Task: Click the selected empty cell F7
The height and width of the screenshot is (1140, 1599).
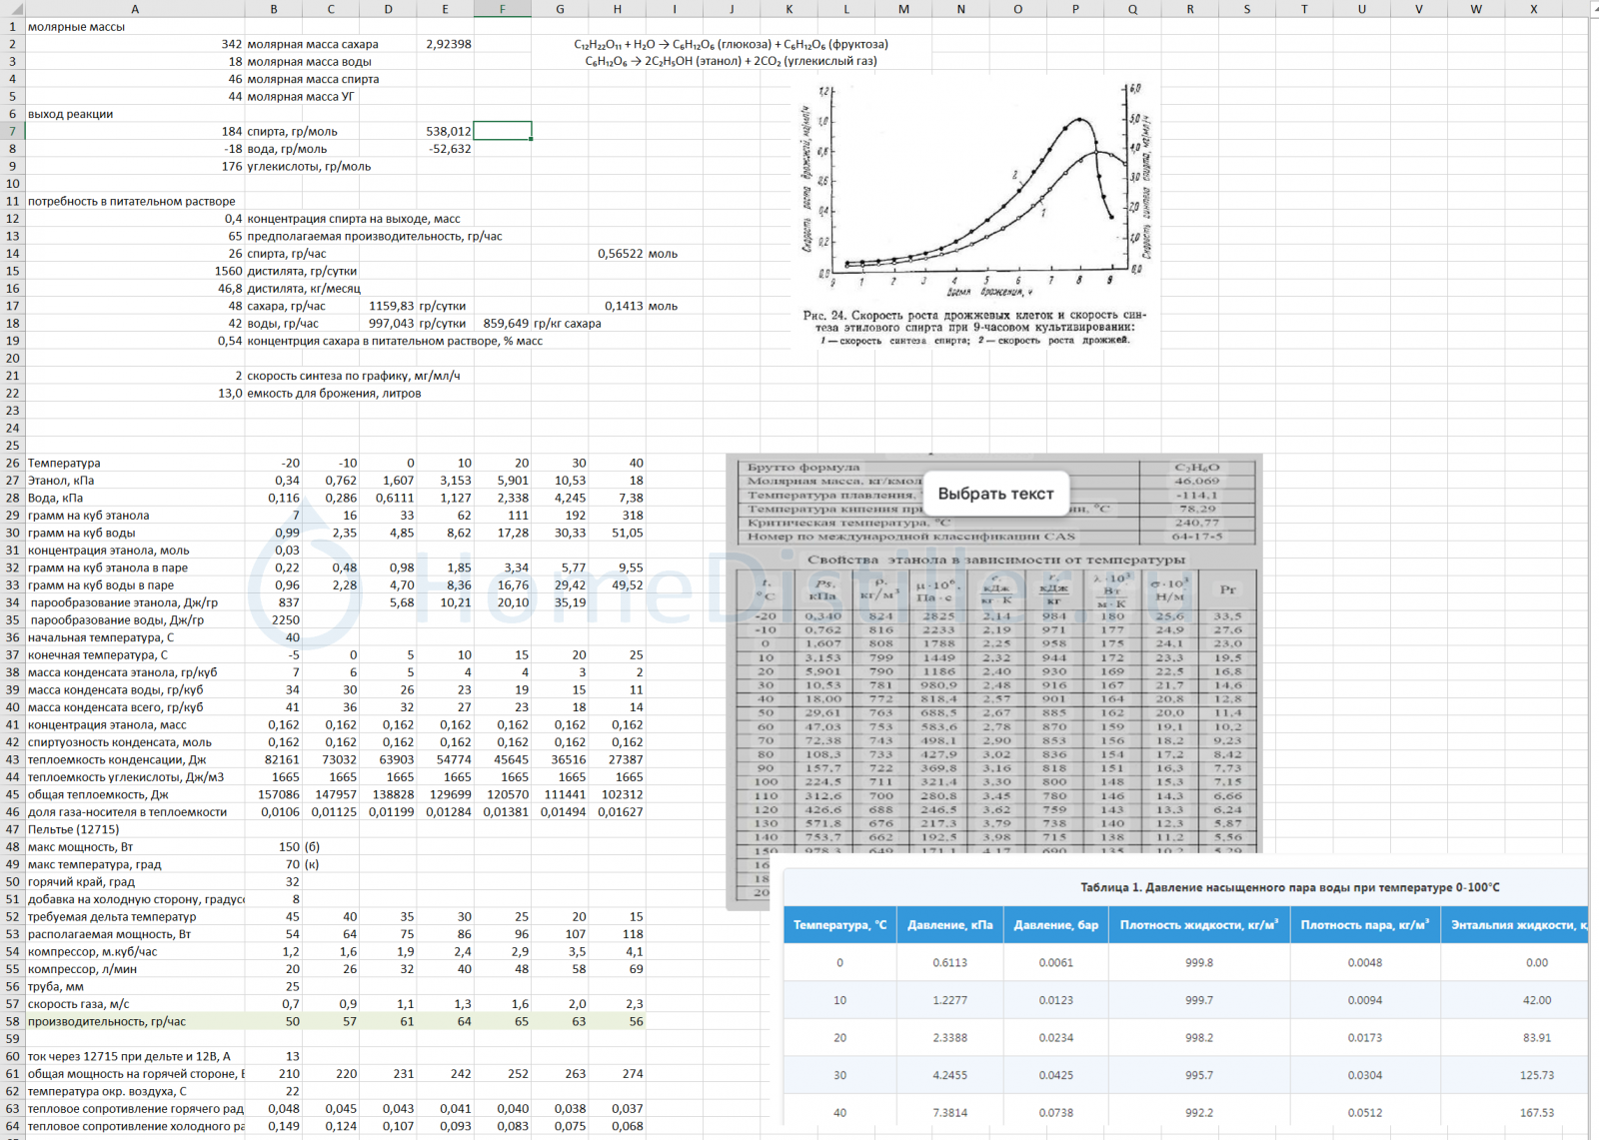Action: pyautogui.click(x=502, y=131)
